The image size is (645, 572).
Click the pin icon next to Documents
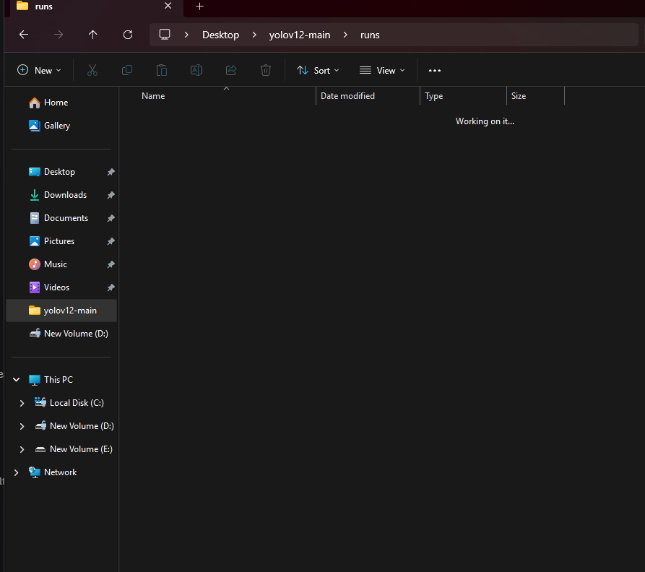tap(111, 218)
